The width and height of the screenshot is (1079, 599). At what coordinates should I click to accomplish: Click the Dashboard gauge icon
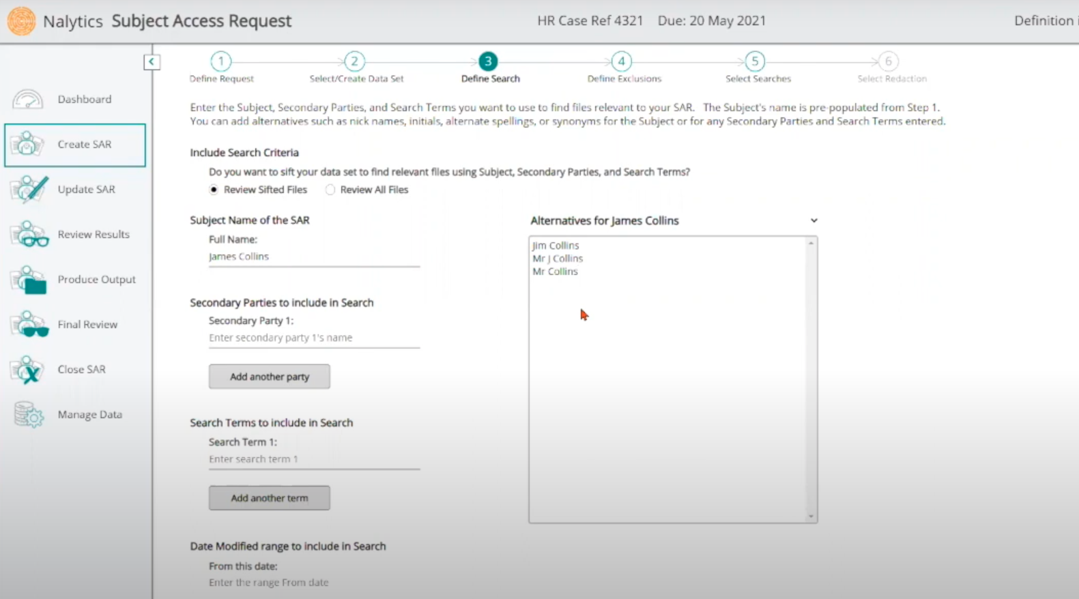[28, 100]
